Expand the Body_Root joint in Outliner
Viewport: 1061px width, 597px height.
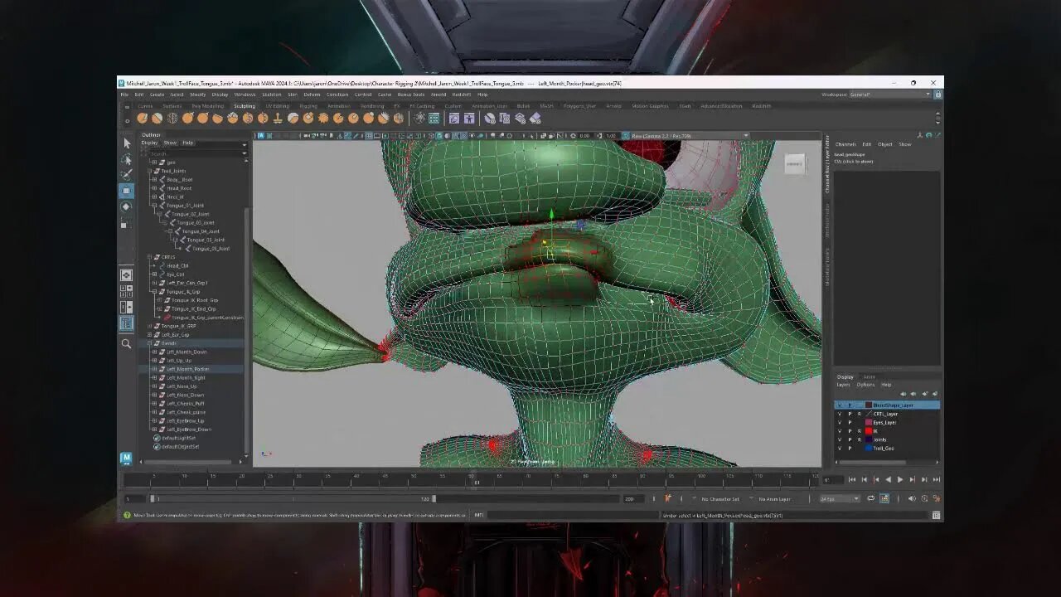[154, 179]
